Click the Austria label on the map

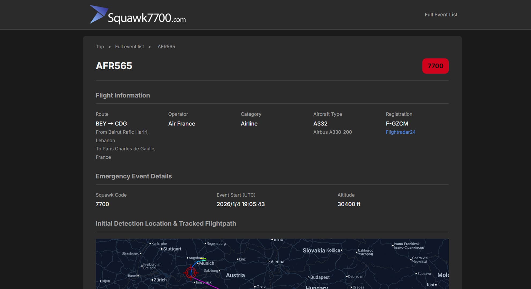235,275
